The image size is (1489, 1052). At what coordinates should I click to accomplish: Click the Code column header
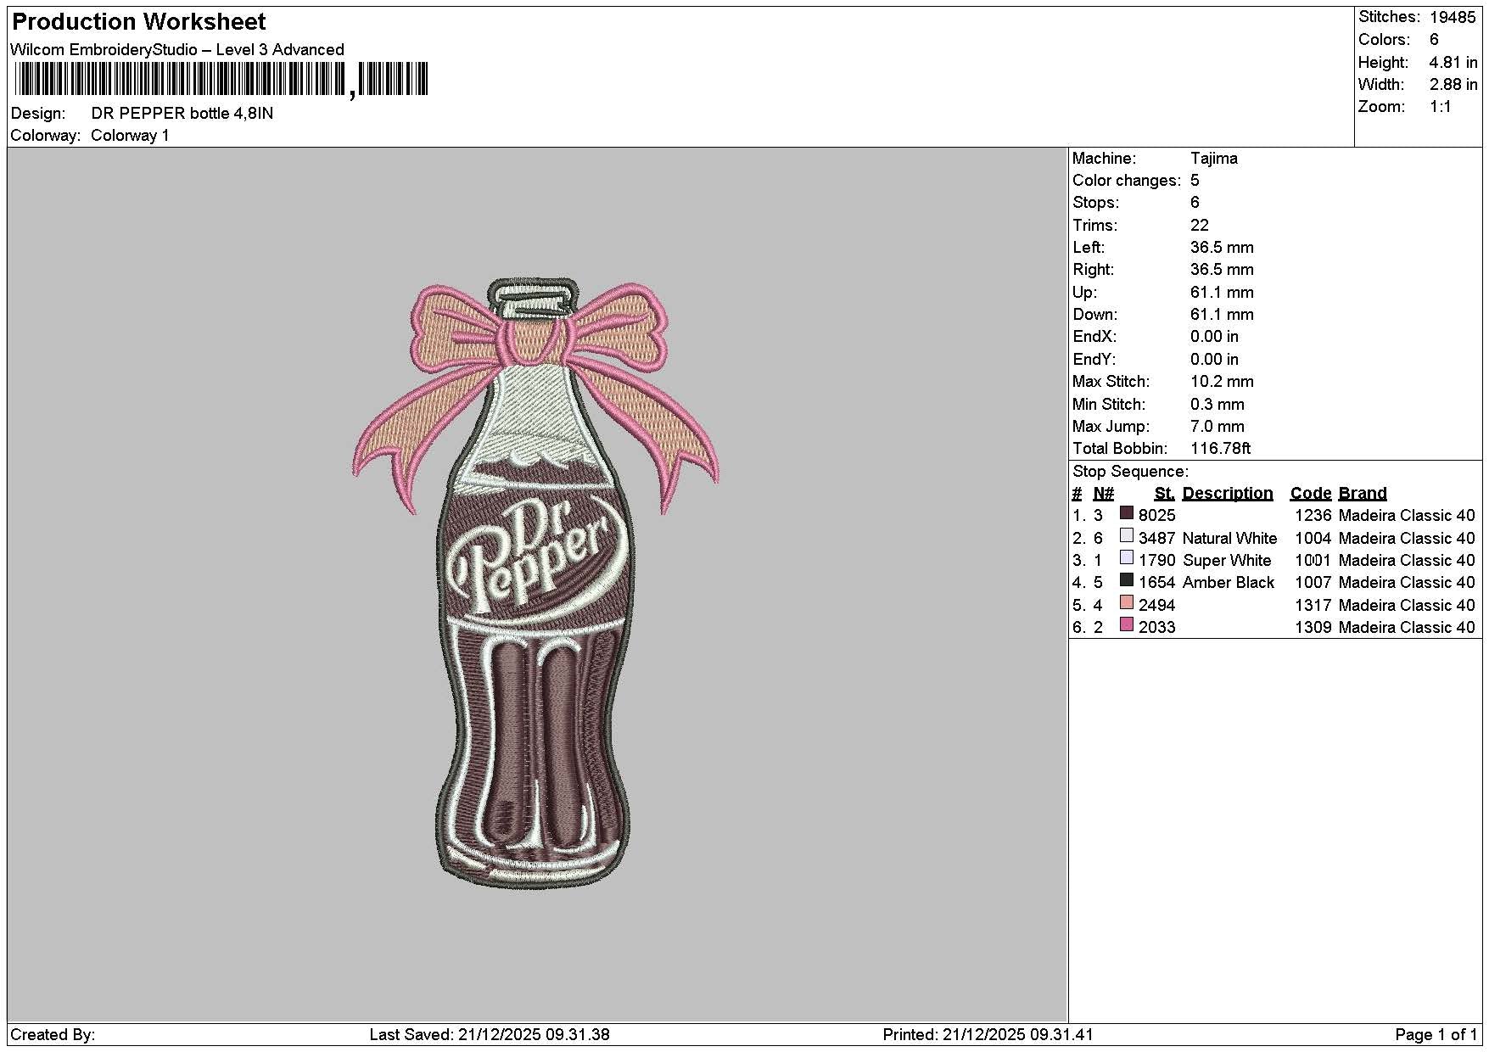pyautogui.click(x=1310, y=493)
